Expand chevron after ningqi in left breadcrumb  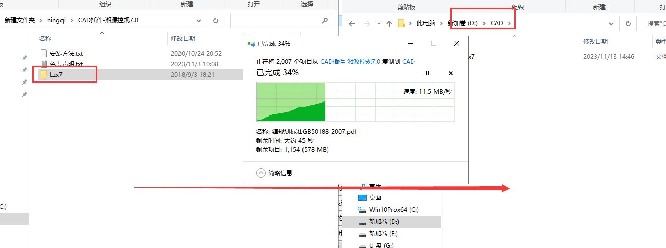click(71, 20)
